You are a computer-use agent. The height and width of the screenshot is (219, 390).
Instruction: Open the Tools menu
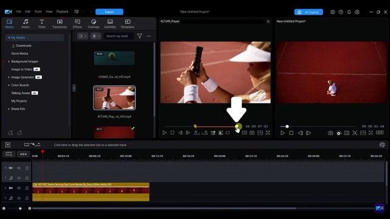click(38, 12)
